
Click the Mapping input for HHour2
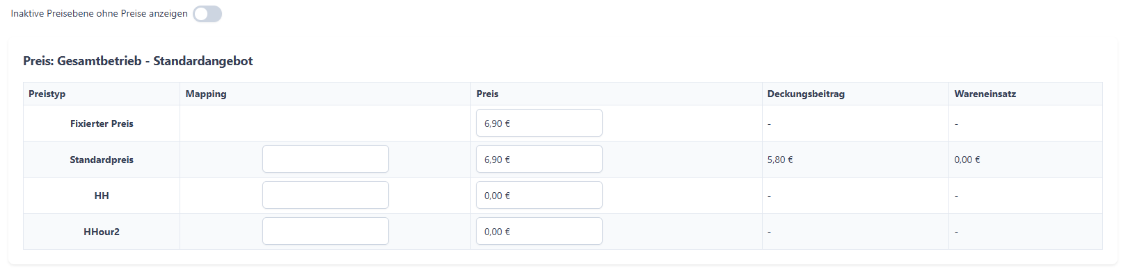coord(326,231)
